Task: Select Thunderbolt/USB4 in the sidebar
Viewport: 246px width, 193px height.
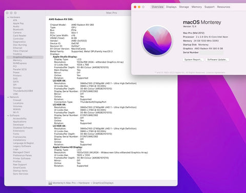Action: click(x=23, y=91)
